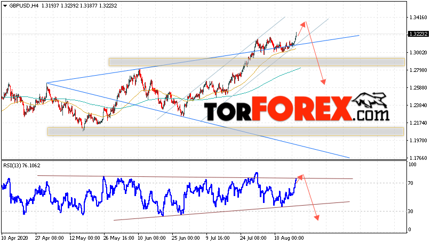
Task: Select the descending blue trendline on price chart
Action: [x=198, y=120]
